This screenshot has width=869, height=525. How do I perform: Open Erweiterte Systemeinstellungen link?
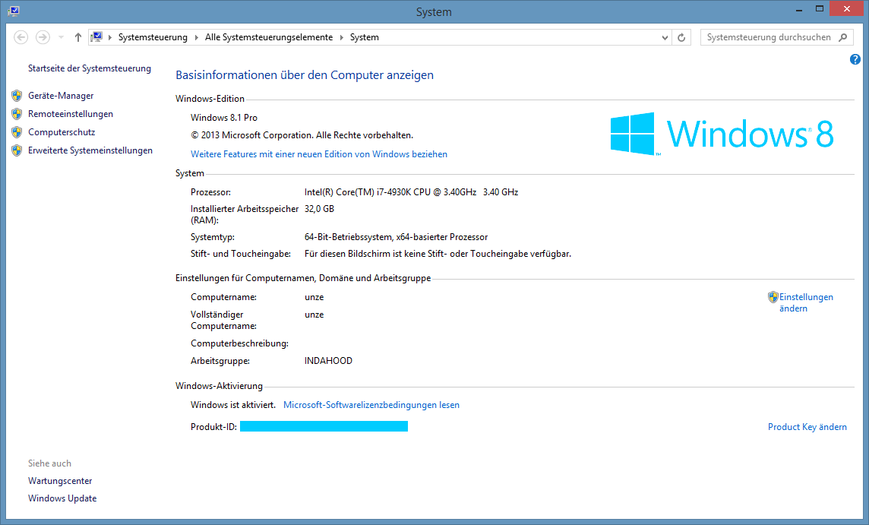90,150
